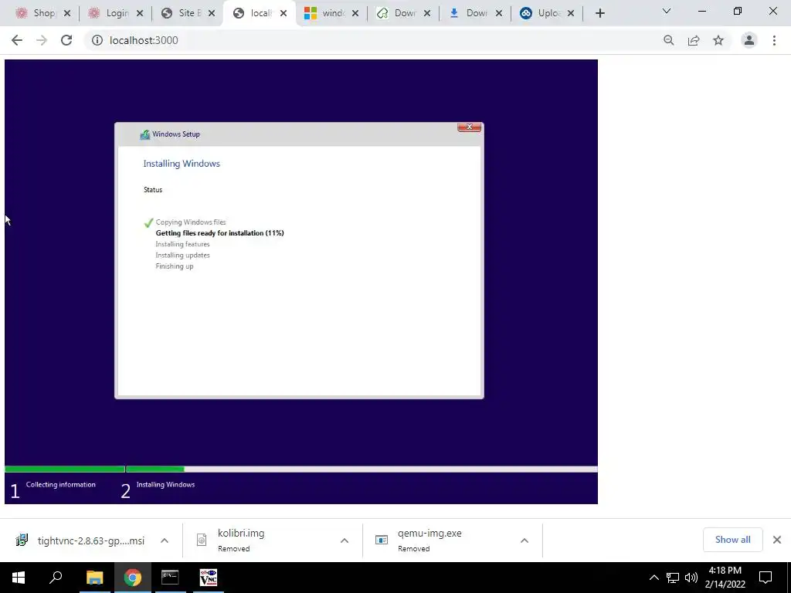
Task: Close the Upload tab
Action: click(571, 14)
